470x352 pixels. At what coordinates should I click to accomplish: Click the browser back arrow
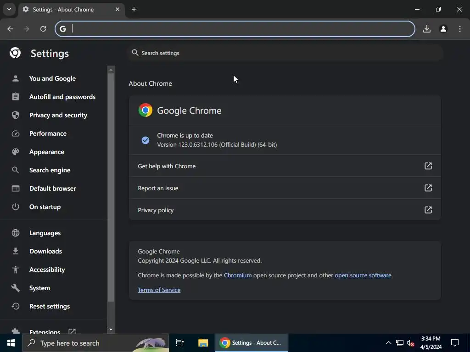click(10, 29)
